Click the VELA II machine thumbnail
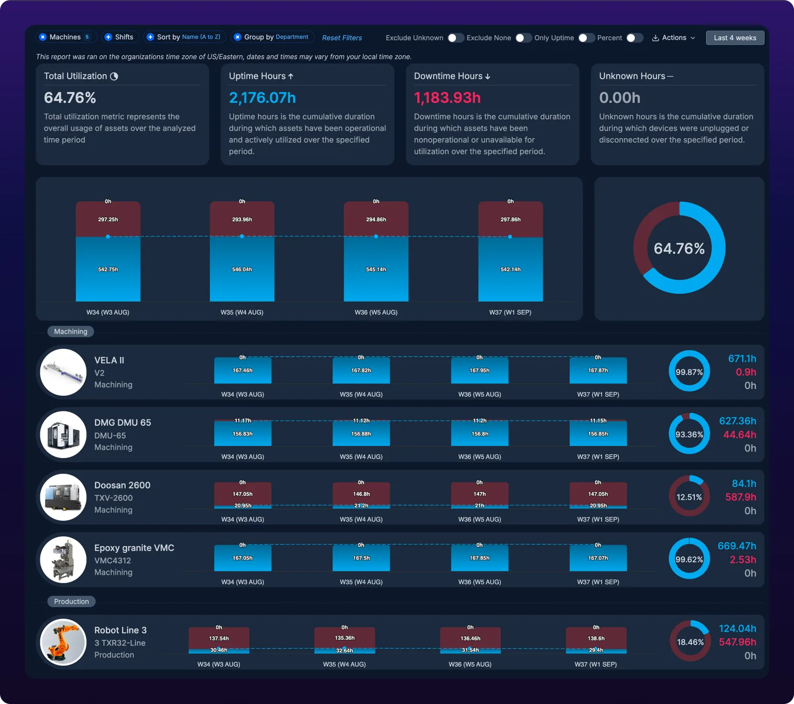The height and width of the screenshot is (704, 794). click(x=63, y=372)
